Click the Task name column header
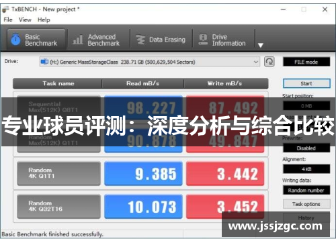 [x=58, y=83]
